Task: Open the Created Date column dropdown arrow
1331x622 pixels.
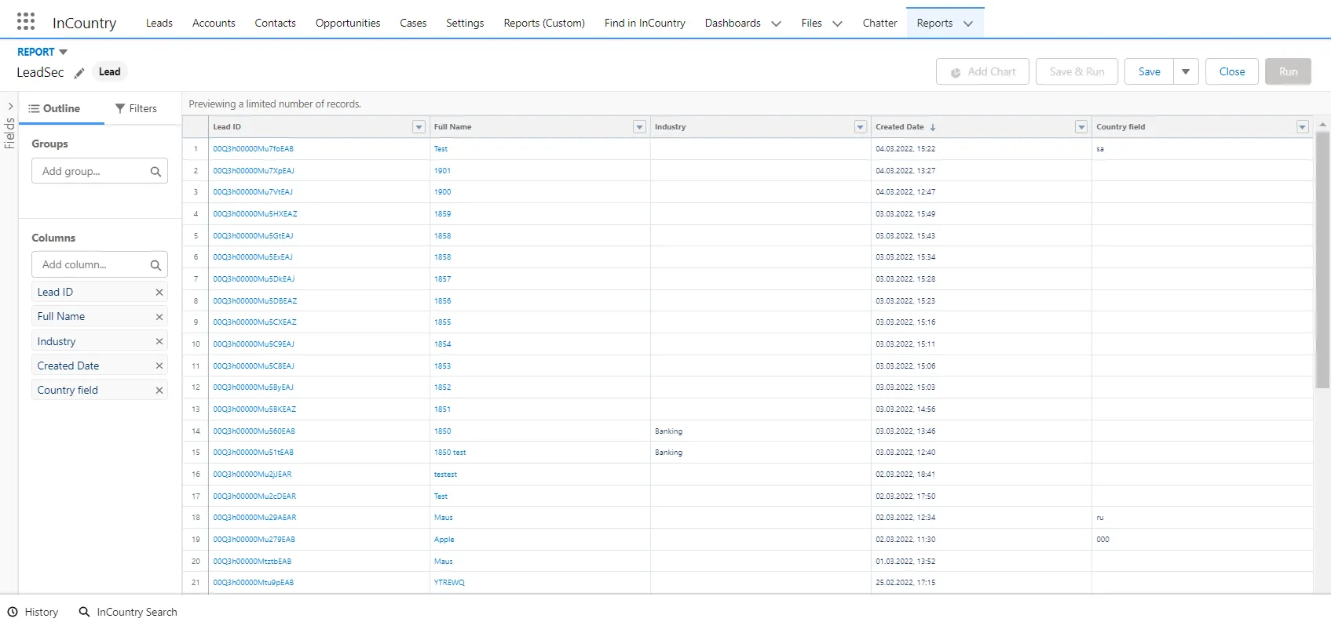Action: 1081,127
